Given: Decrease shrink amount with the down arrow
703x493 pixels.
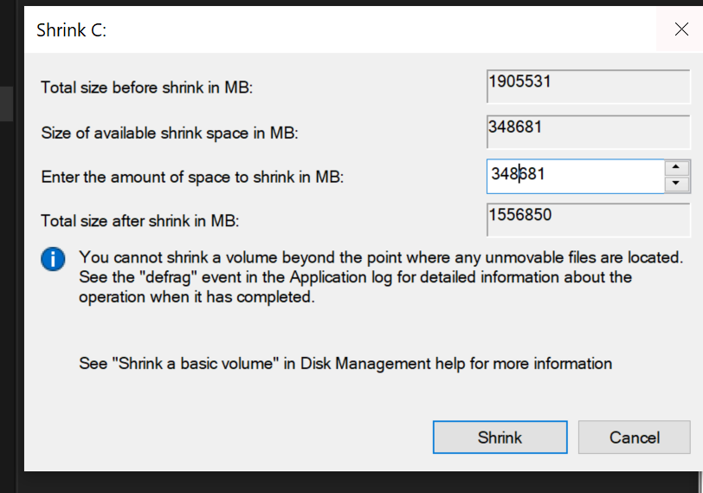Looking at the screenshot, I should (678, 184).
